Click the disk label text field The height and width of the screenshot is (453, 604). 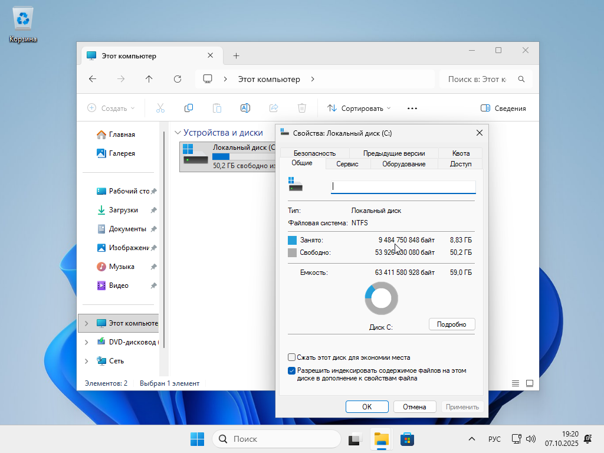click(403, 187)
